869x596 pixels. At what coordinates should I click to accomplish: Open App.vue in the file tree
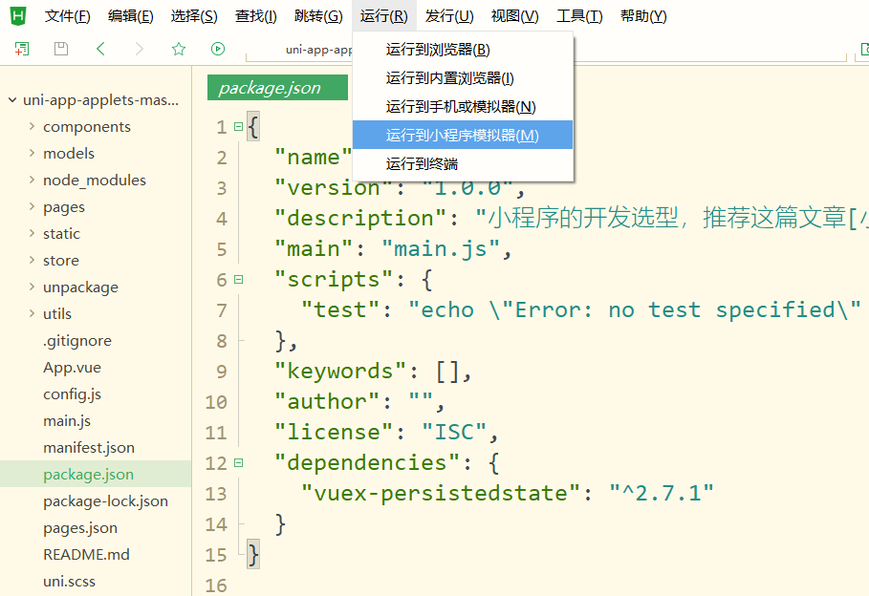pyautogui.click(x=72, y=367)
